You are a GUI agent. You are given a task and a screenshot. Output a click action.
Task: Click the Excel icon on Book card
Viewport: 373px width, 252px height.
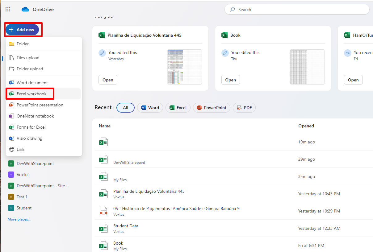coord(224,35)
